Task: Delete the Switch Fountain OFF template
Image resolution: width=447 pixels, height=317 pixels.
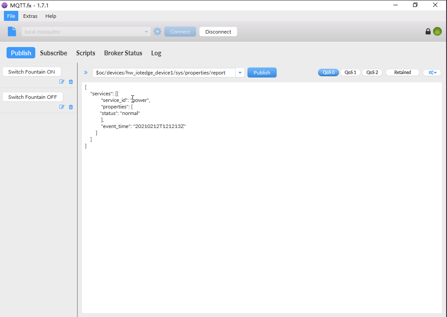Action: click(x=71, y=107)
